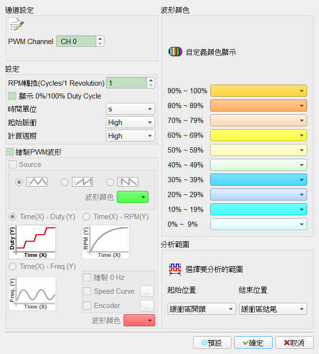The height and width of the screenshot is (354, 319).
Task: Expand the 緩衝區開頭 start position dropdown
Action: (x=202, y=309)
